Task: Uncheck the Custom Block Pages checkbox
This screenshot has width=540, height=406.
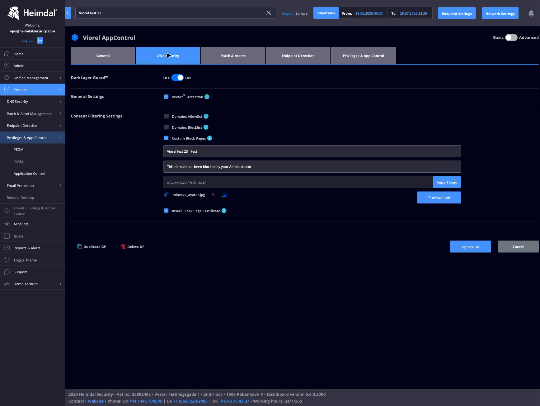Action: (x=166, y=138)
